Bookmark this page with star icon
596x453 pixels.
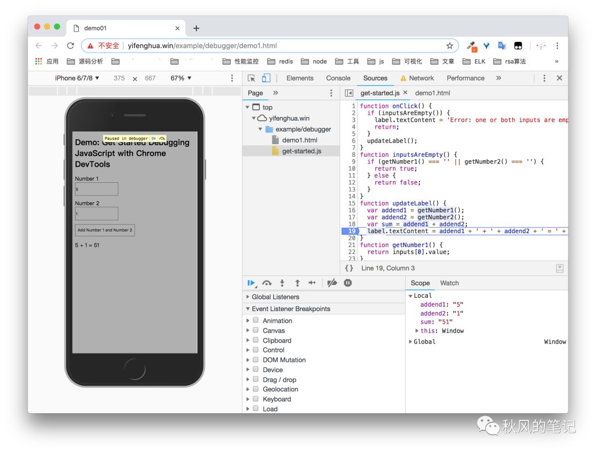coord(450,46)
